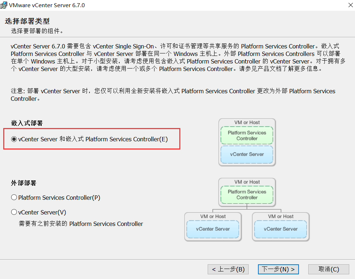The height and width of the screenshot is (279, 355).
Task: Click the 选择要部署的组件。 subtitle
Action: [37, 31]
